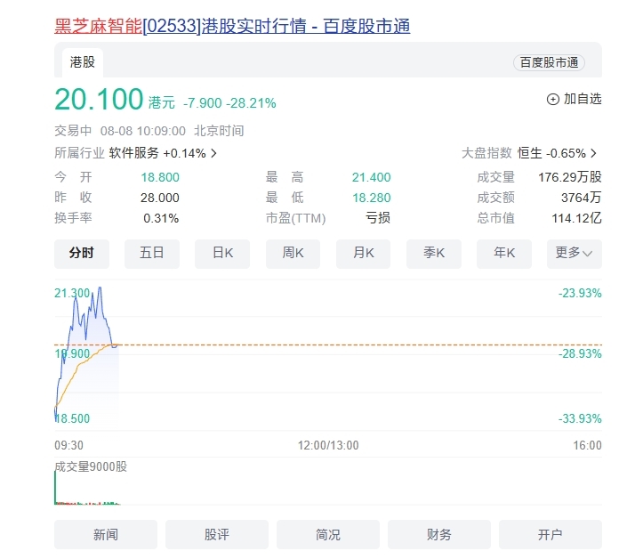Click the 市盈(TTM) value 亏损
The height and width of the screenshot is (559, 635).
[x=378, y=218]
